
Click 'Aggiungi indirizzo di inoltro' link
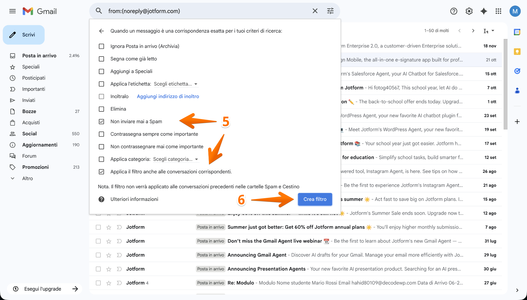168,96
